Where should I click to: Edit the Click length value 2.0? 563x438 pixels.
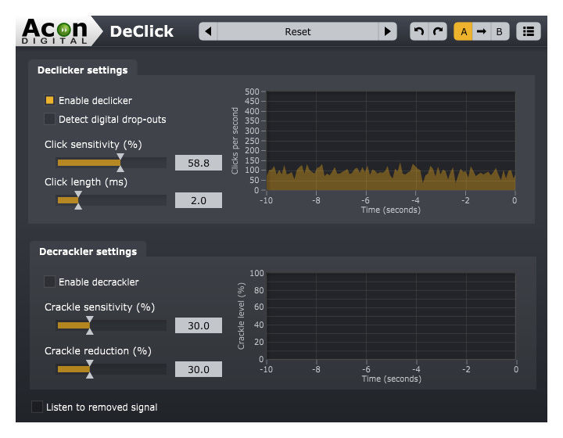click(199, 200)
